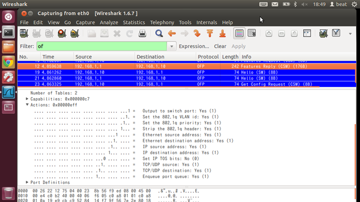Clear the display filter
The height and width of the screenshot is (202, 360).
pyautogui.click(x=220, y=46)
